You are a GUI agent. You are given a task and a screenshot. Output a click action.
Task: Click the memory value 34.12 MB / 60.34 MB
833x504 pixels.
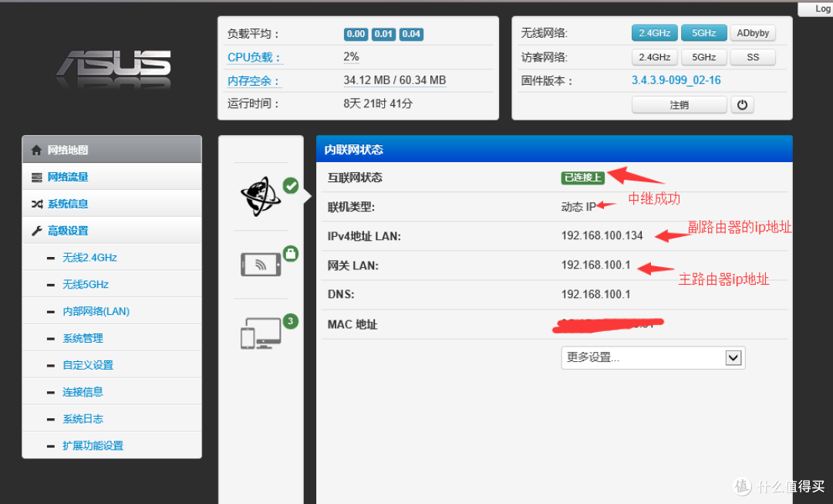(x=394, y=80)
